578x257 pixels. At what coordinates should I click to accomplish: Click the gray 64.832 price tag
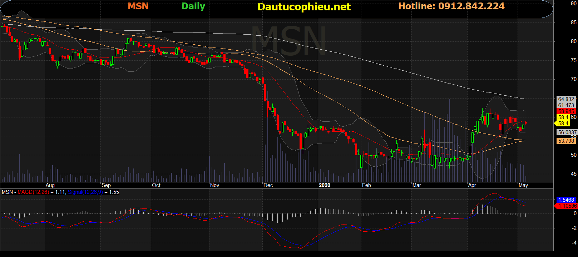[x=566, y=99]
